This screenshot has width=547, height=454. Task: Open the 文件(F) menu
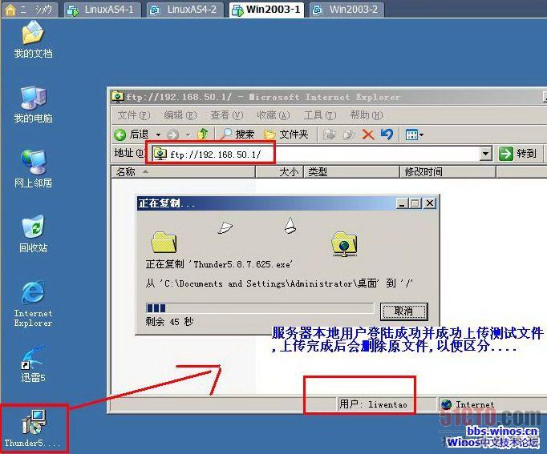pyautogui.click(x=134, y=115)
